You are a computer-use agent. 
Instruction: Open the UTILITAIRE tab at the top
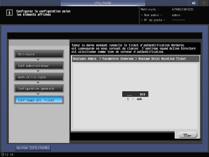103,3
